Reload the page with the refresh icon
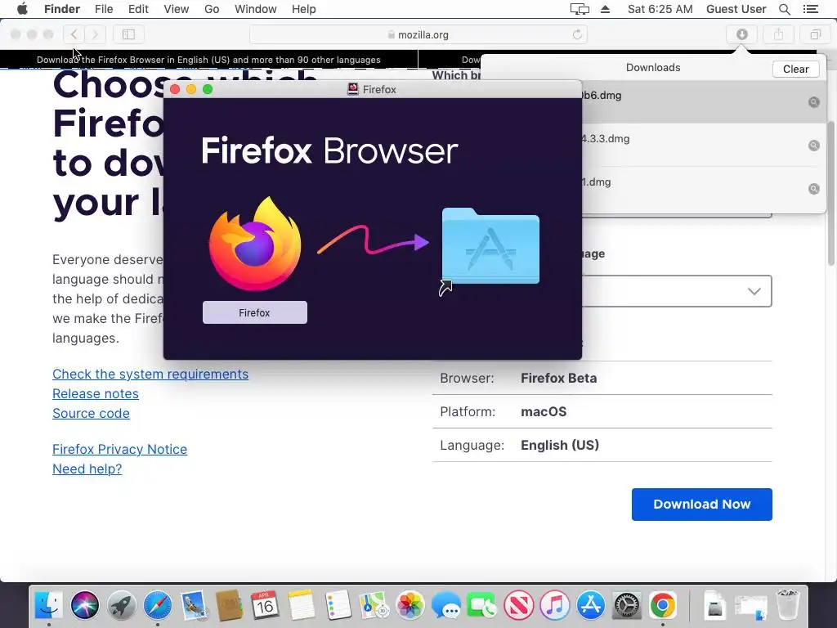 pos(577,34)
